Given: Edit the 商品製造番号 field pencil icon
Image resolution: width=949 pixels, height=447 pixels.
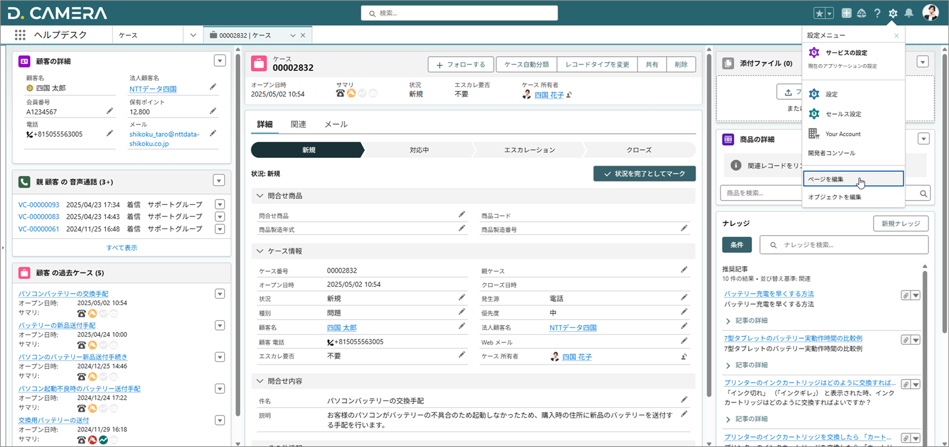Looking at the screenshot, I should click(x=684, y=228).
